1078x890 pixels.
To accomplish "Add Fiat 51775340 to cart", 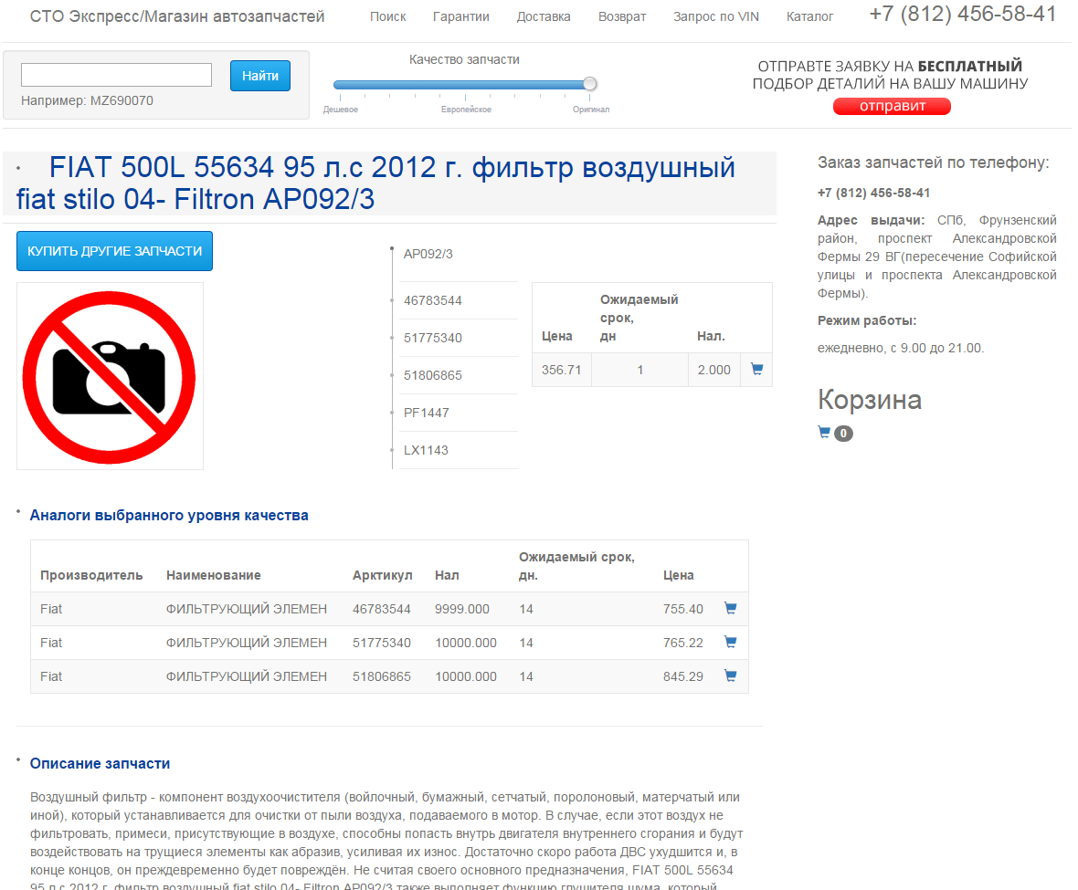I will point(730,643).
